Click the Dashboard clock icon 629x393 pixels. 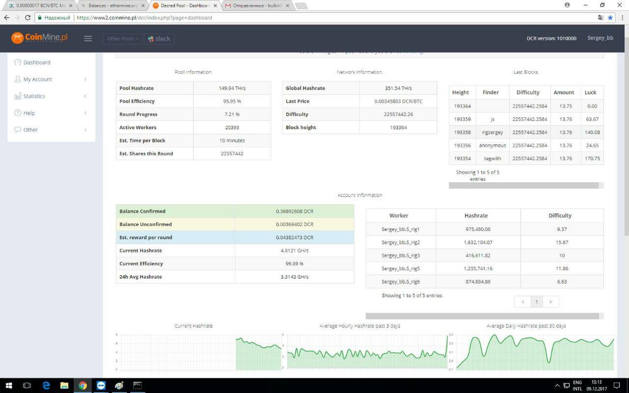coord(18,62)
